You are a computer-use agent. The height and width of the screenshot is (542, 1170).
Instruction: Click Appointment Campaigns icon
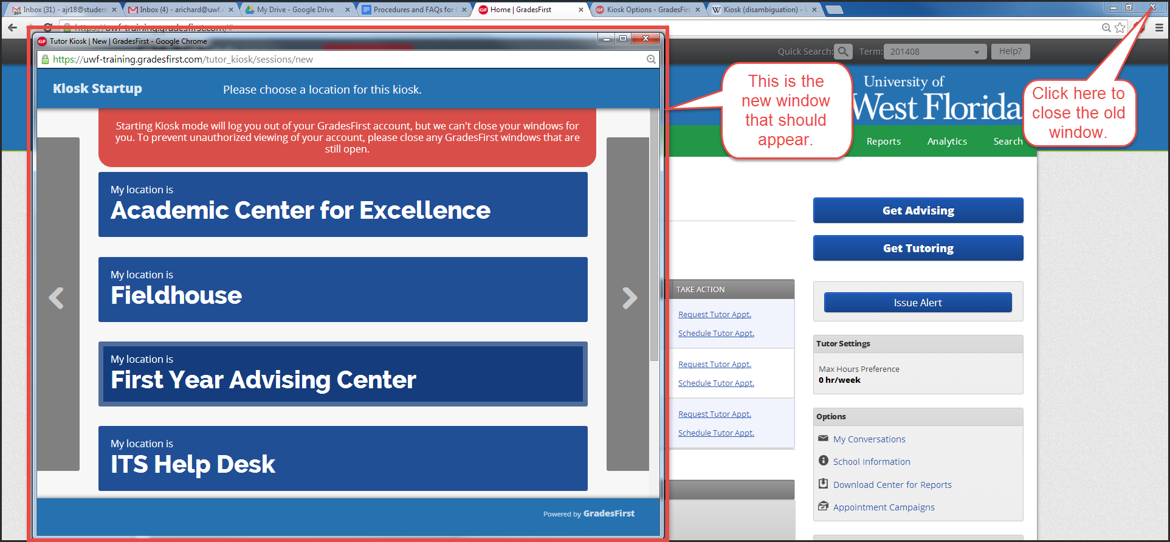[x=823, y=506]
